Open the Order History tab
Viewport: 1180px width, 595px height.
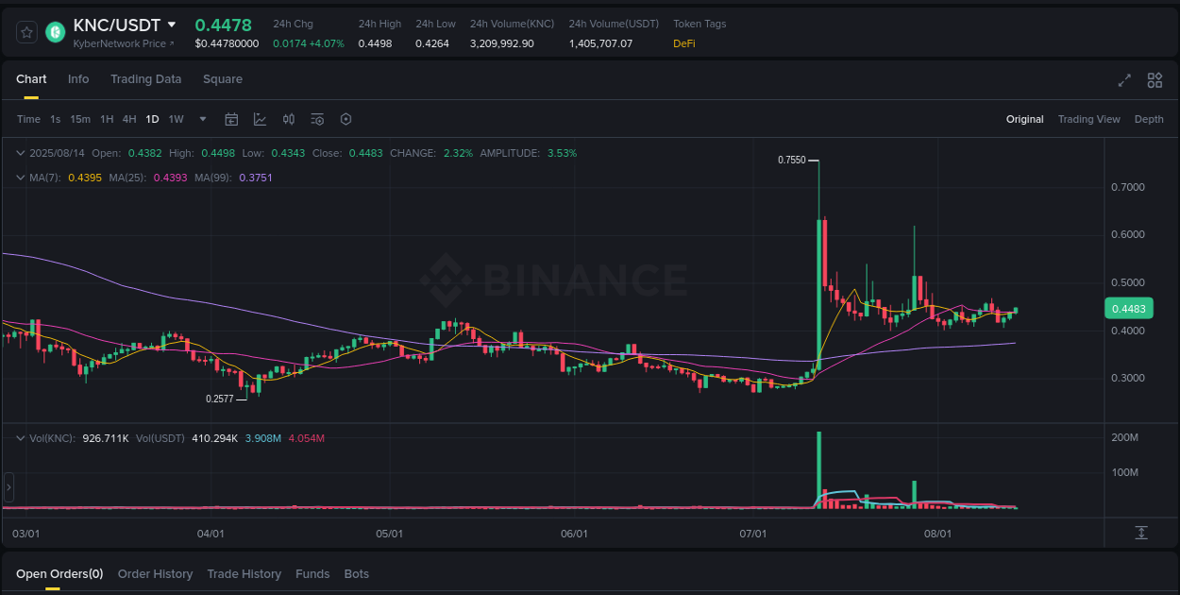155,573
